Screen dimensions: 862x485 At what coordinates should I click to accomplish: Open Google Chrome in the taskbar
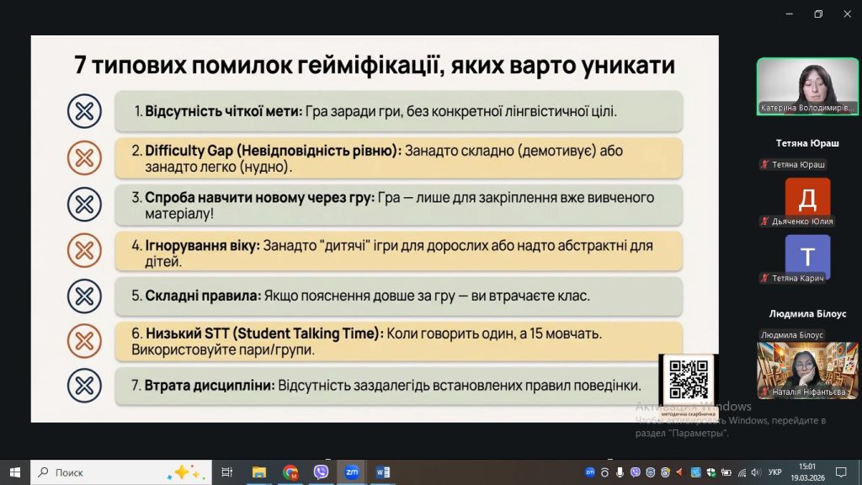click(290, 472)
